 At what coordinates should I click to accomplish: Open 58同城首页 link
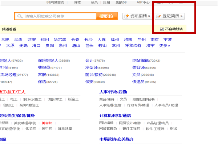tap(55, 3)
